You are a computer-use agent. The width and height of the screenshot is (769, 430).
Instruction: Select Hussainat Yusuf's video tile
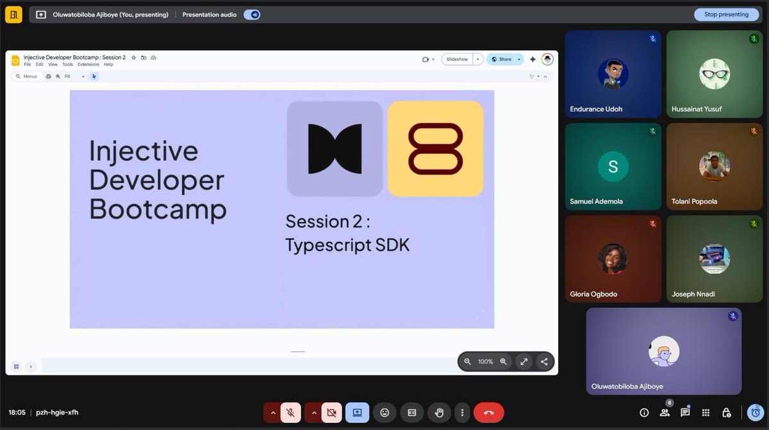[x=715, y=74]
